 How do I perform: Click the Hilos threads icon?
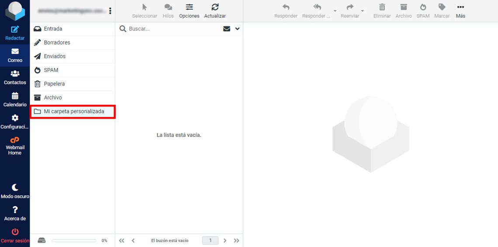pyautogui.click(x=168, y=11)
